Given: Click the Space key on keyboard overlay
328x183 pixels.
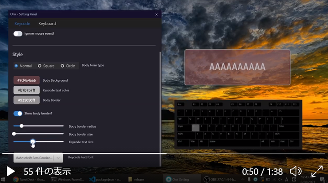Looking at the screenshot, I should click(x=234, y=142).
